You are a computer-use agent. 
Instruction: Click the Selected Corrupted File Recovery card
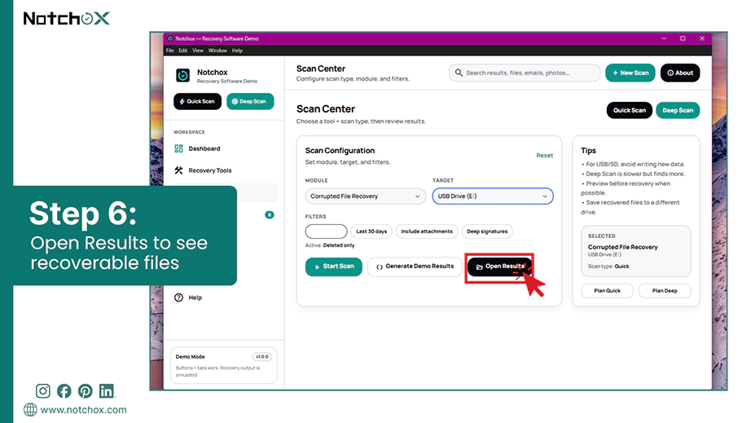[636, 252]
